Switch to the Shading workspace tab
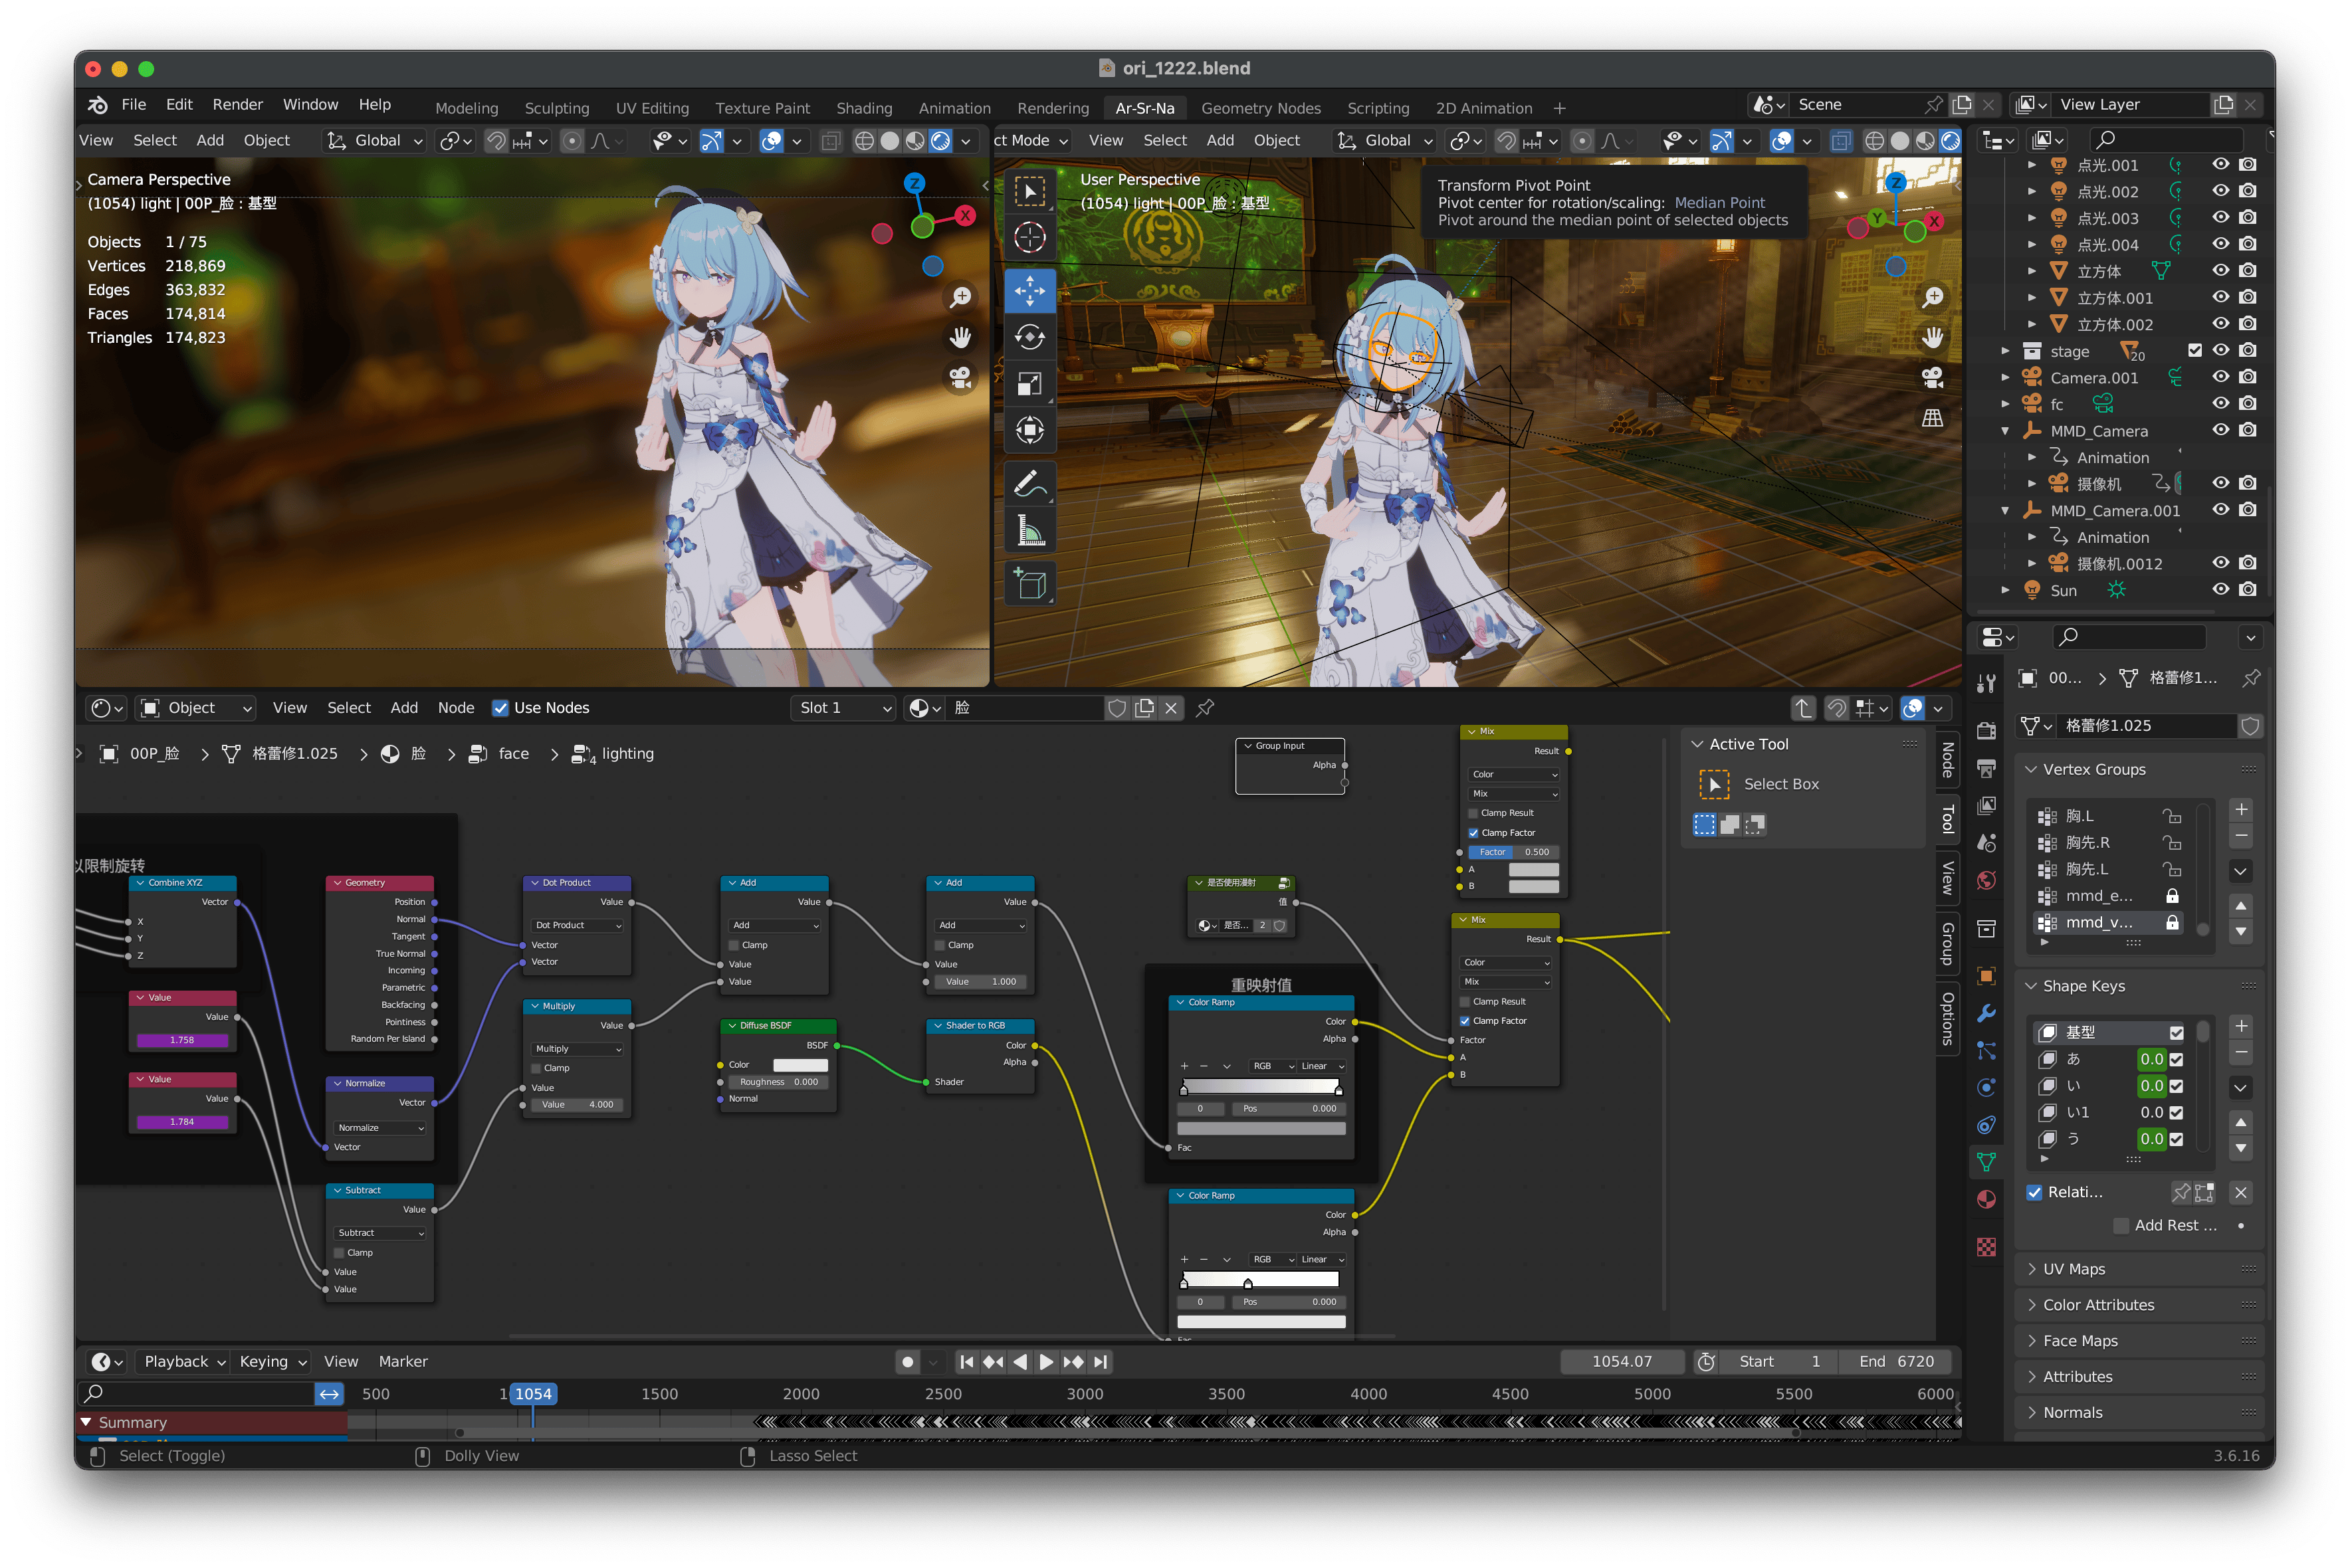2350x1568 pixels. [x=864, y=108]
